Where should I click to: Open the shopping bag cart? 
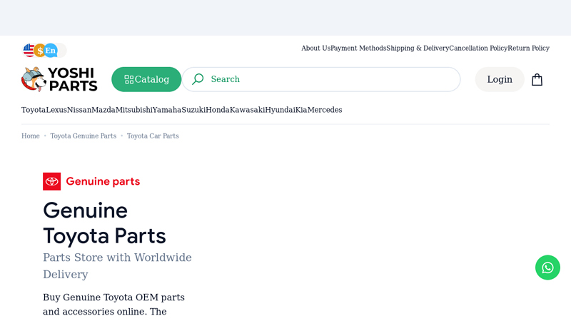[537, 79]
